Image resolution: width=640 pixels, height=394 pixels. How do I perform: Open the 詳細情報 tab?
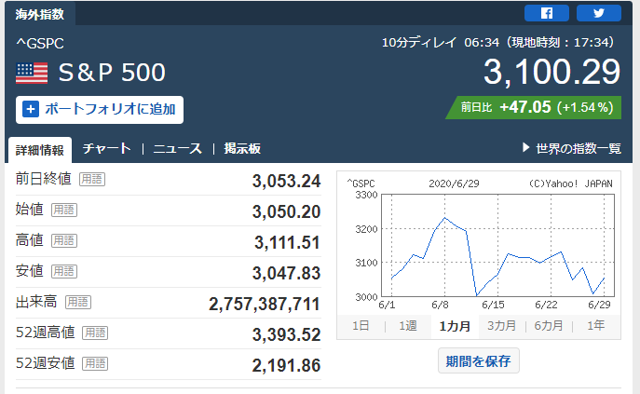39,150
